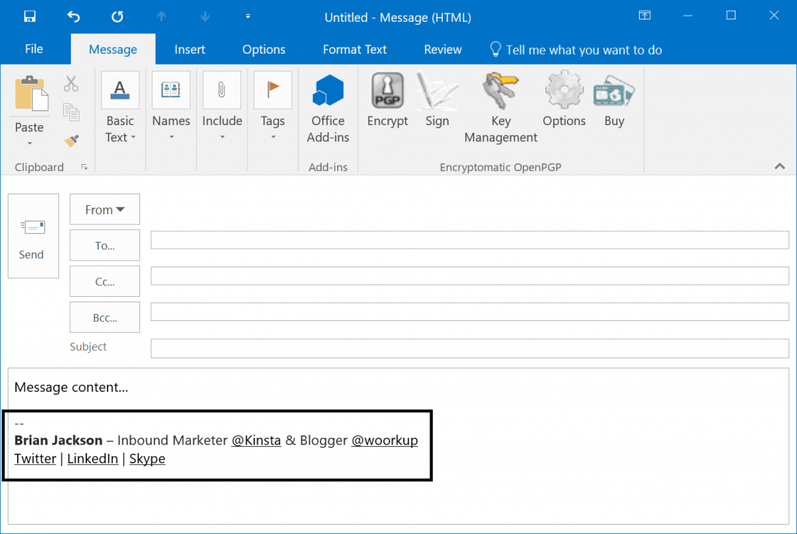797x534 pixels.
Task: Open the From dropdown
Action: click(x=104, y=209)
